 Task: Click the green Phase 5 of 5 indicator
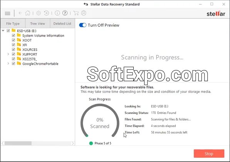click(x=91, y=143)
